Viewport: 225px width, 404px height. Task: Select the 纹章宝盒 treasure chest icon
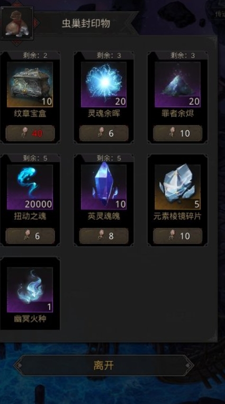(x=30, y=84)
